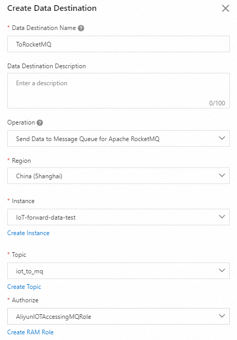Open the Topic dropdown showing iot_to_mq
This screenshot has height=340, width=237.
[x=119, y=271]
